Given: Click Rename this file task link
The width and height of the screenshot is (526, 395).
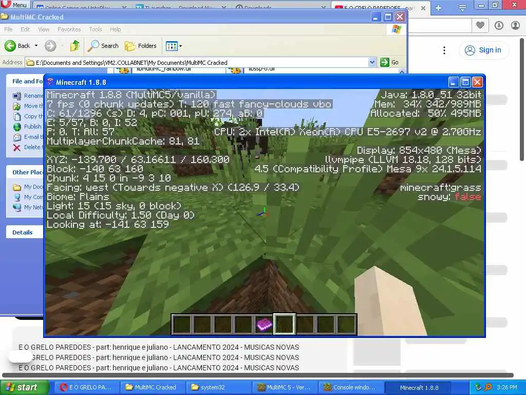Looking at the screenshot, I should [28, 96].
